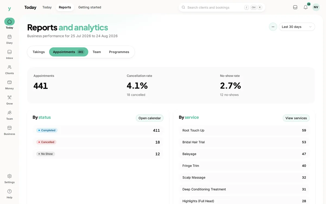Open the inbox tray icon in header
The image size is (326, 204).
coord(295,7)
